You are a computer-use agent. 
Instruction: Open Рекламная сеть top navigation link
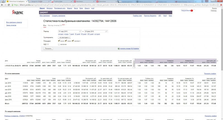point(60,8)
